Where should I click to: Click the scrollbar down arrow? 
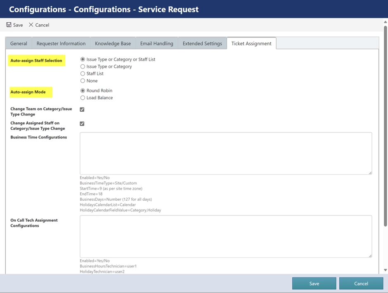coord(385,270)
